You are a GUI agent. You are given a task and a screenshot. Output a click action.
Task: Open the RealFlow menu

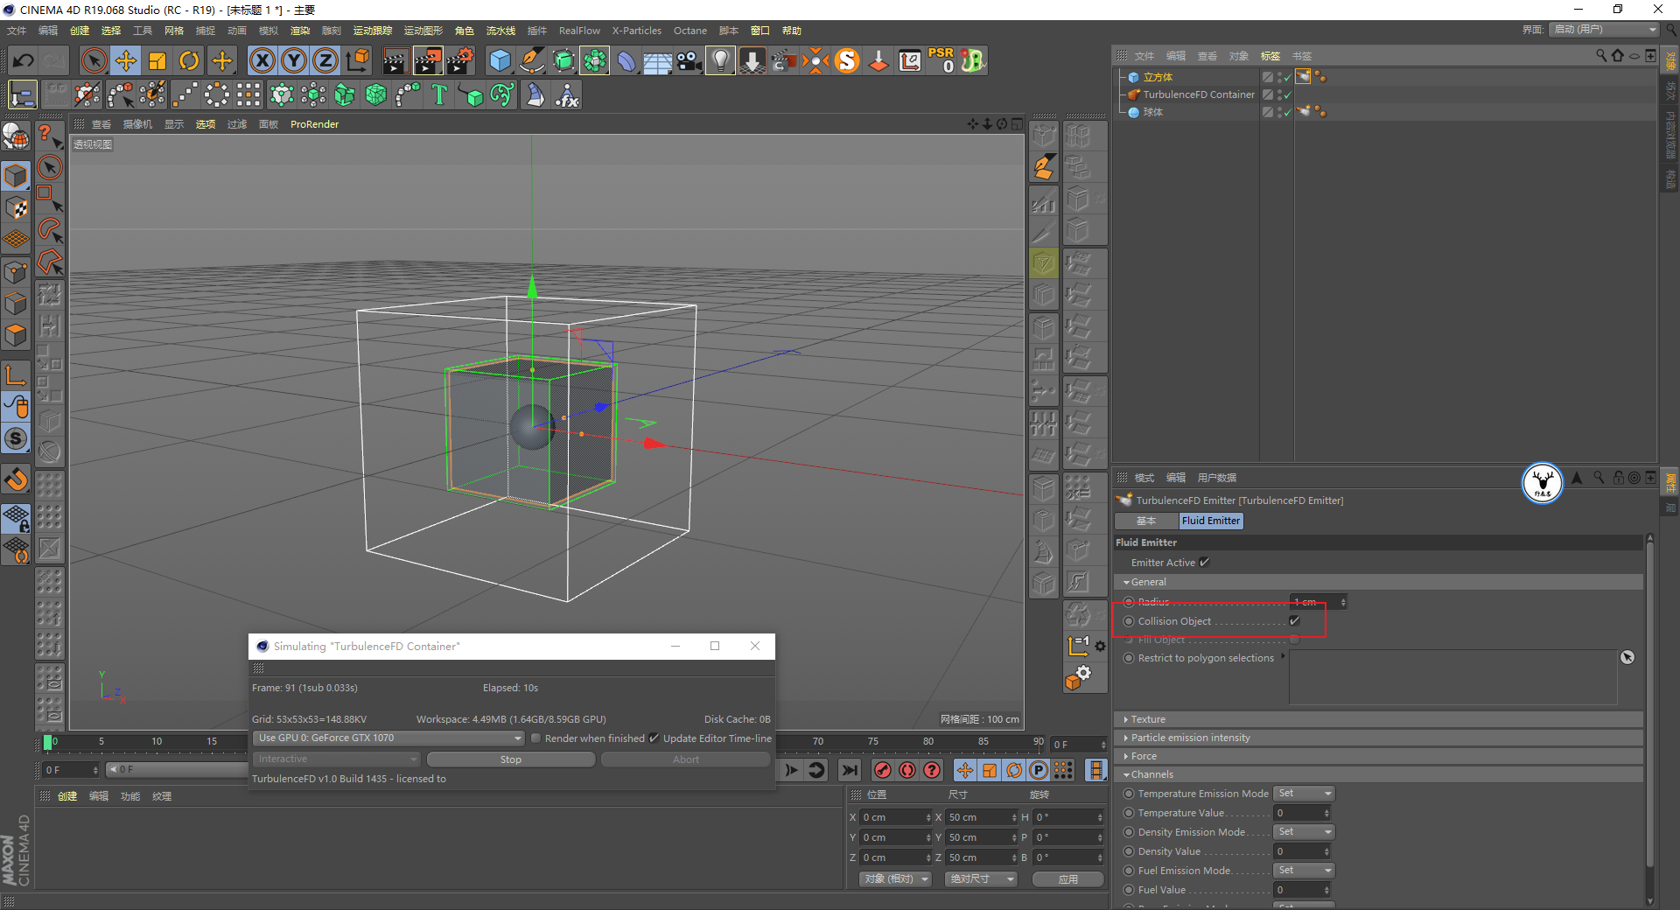(579, 31)
